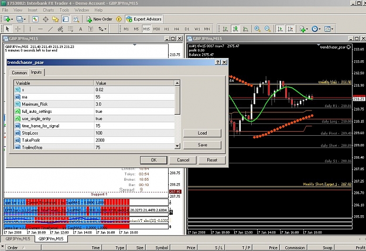Image resolution: width=366 pixels, height=251 pixels.
Task: Open the Strategy Tester icon
Action: tap(76, 19)
